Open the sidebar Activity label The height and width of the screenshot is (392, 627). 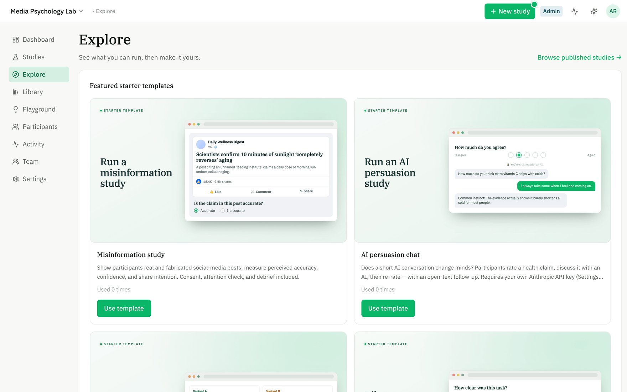[33, 144]
